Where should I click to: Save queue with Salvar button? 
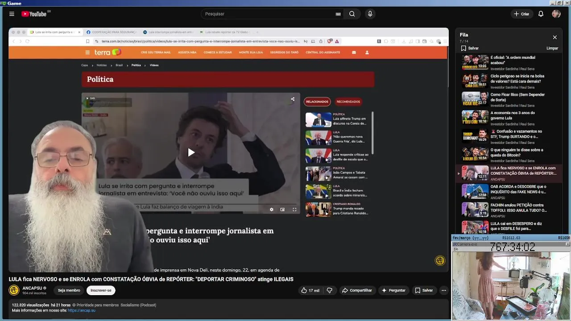pos(470,48)
